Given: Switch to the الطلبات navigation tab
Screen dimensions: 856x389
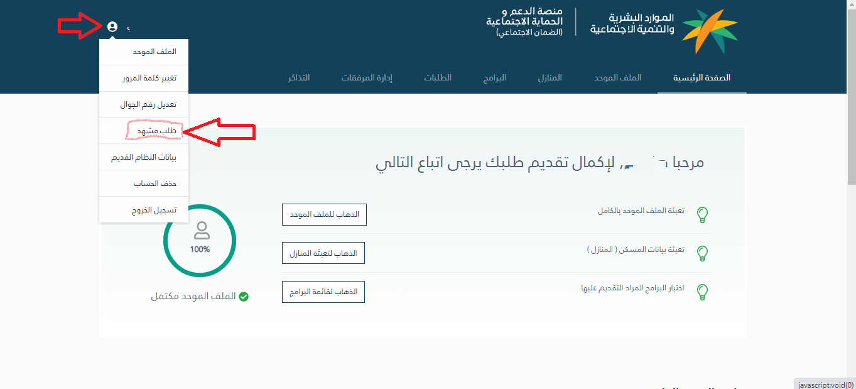Looking at the screenshot, I should point(438,78).
